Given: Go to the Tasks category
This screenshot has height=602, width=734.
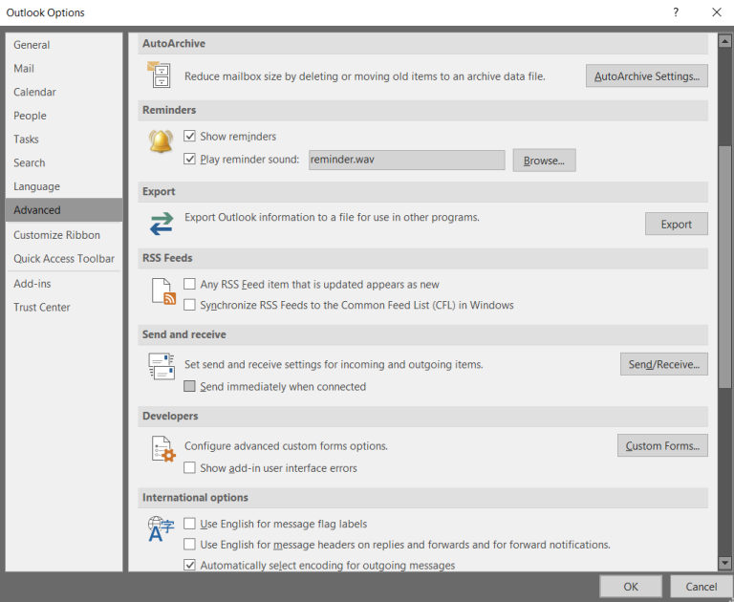Looking at the screenshot, I should point(64,139).
